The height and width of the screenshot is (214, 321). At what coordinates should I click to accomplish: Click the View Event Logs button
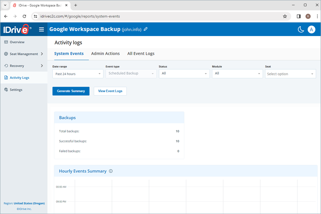pyautogui.click(x=110, y=91)
